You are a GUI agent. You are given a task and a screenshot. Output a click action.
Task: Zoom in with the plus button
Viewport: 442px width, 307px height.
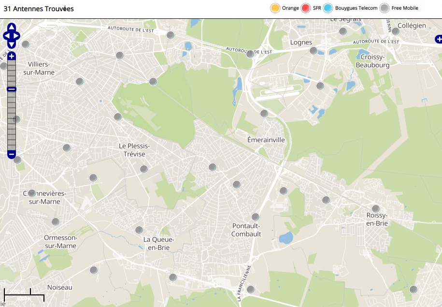click(x=12, y=57)
